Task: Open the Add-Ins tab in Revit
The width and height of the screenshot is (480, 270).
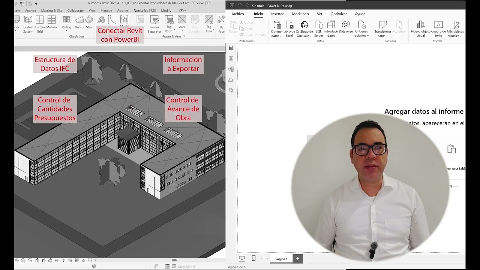Action: click(123, 10)
